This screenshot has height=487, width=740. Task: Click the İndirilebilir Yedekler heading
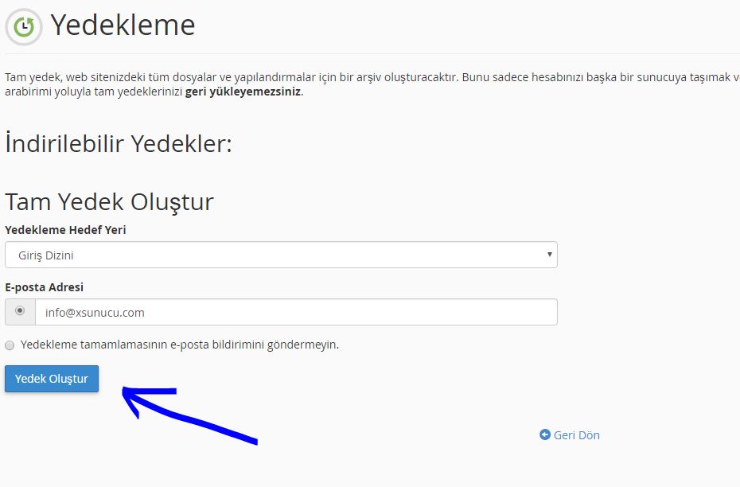(x=119, y=144)
